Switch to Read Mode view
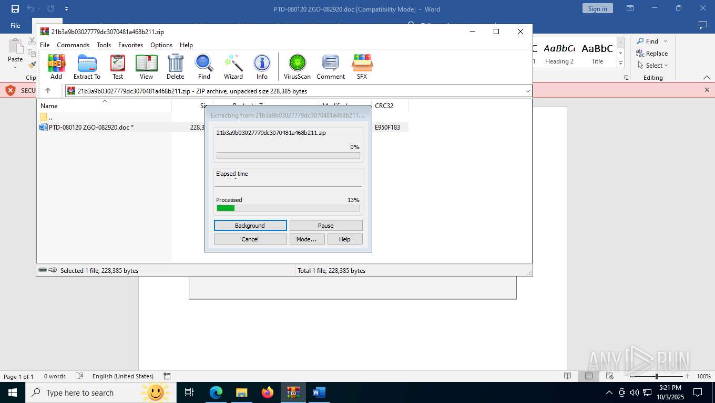715x403 pixels. [x=567, y=376]
